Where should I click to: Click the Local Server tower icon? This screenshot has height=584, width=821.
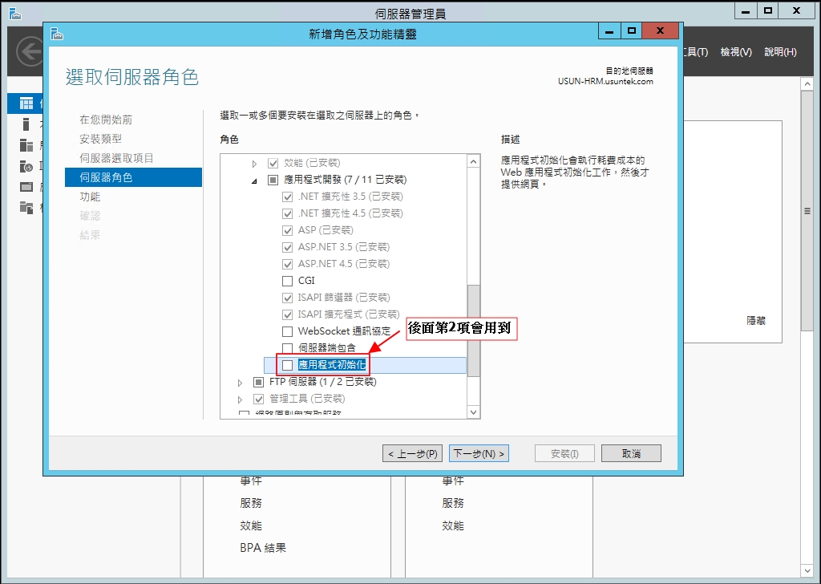coord(26,124)
